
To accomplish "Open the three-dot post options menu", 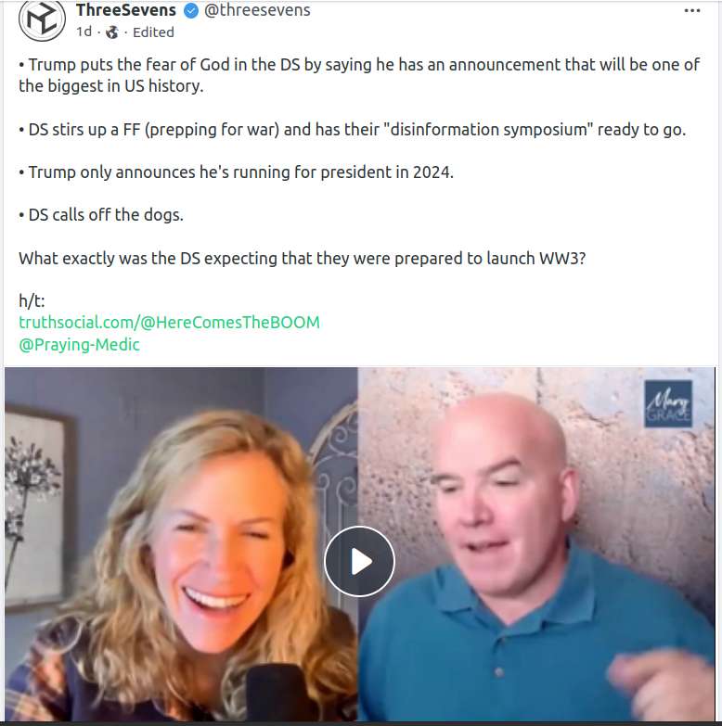I will (692, 10).
